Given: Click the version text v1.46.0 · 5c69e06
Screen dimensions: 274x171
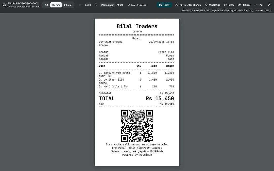Looking at the screenshot, I should click(137, 5).
